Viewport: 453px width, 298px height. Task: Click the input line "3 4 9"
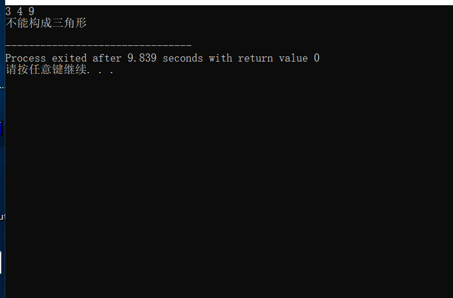pyautogui.click(x=20, y=11)
